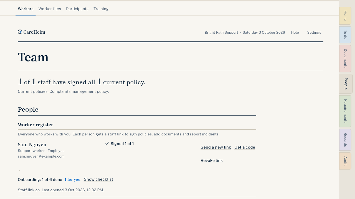Open the Home side tab
The image size is (355, 199).
[345, 16]
